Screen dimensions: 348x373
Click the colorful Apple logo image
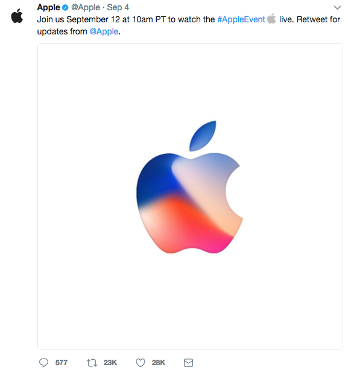(189, 187)
